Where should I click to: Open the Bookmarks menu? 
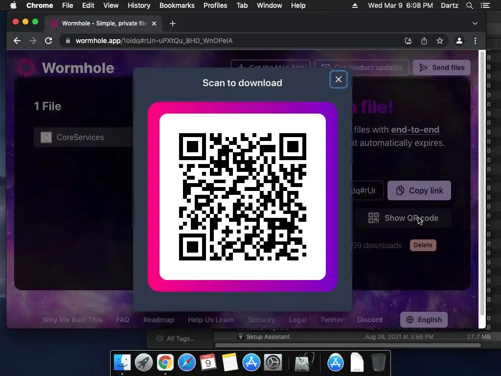point(177,5)
